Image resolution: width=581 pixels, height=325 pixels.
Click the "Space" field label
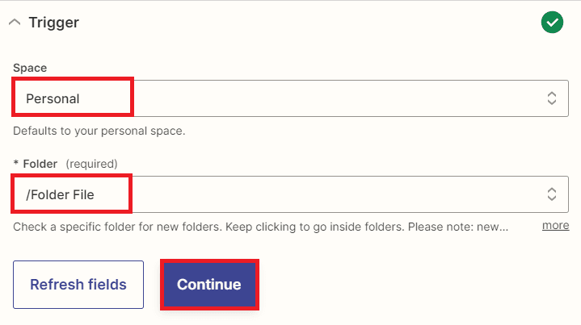coord(30,68)
